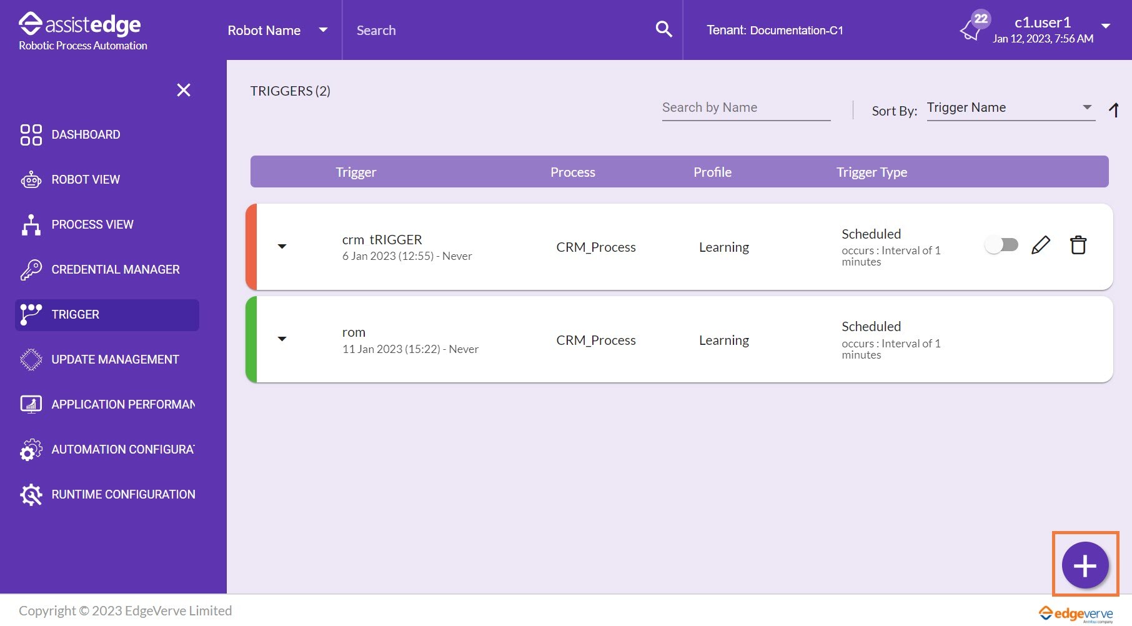
Task: Click the Search by Name field
Action: (746, 108)
